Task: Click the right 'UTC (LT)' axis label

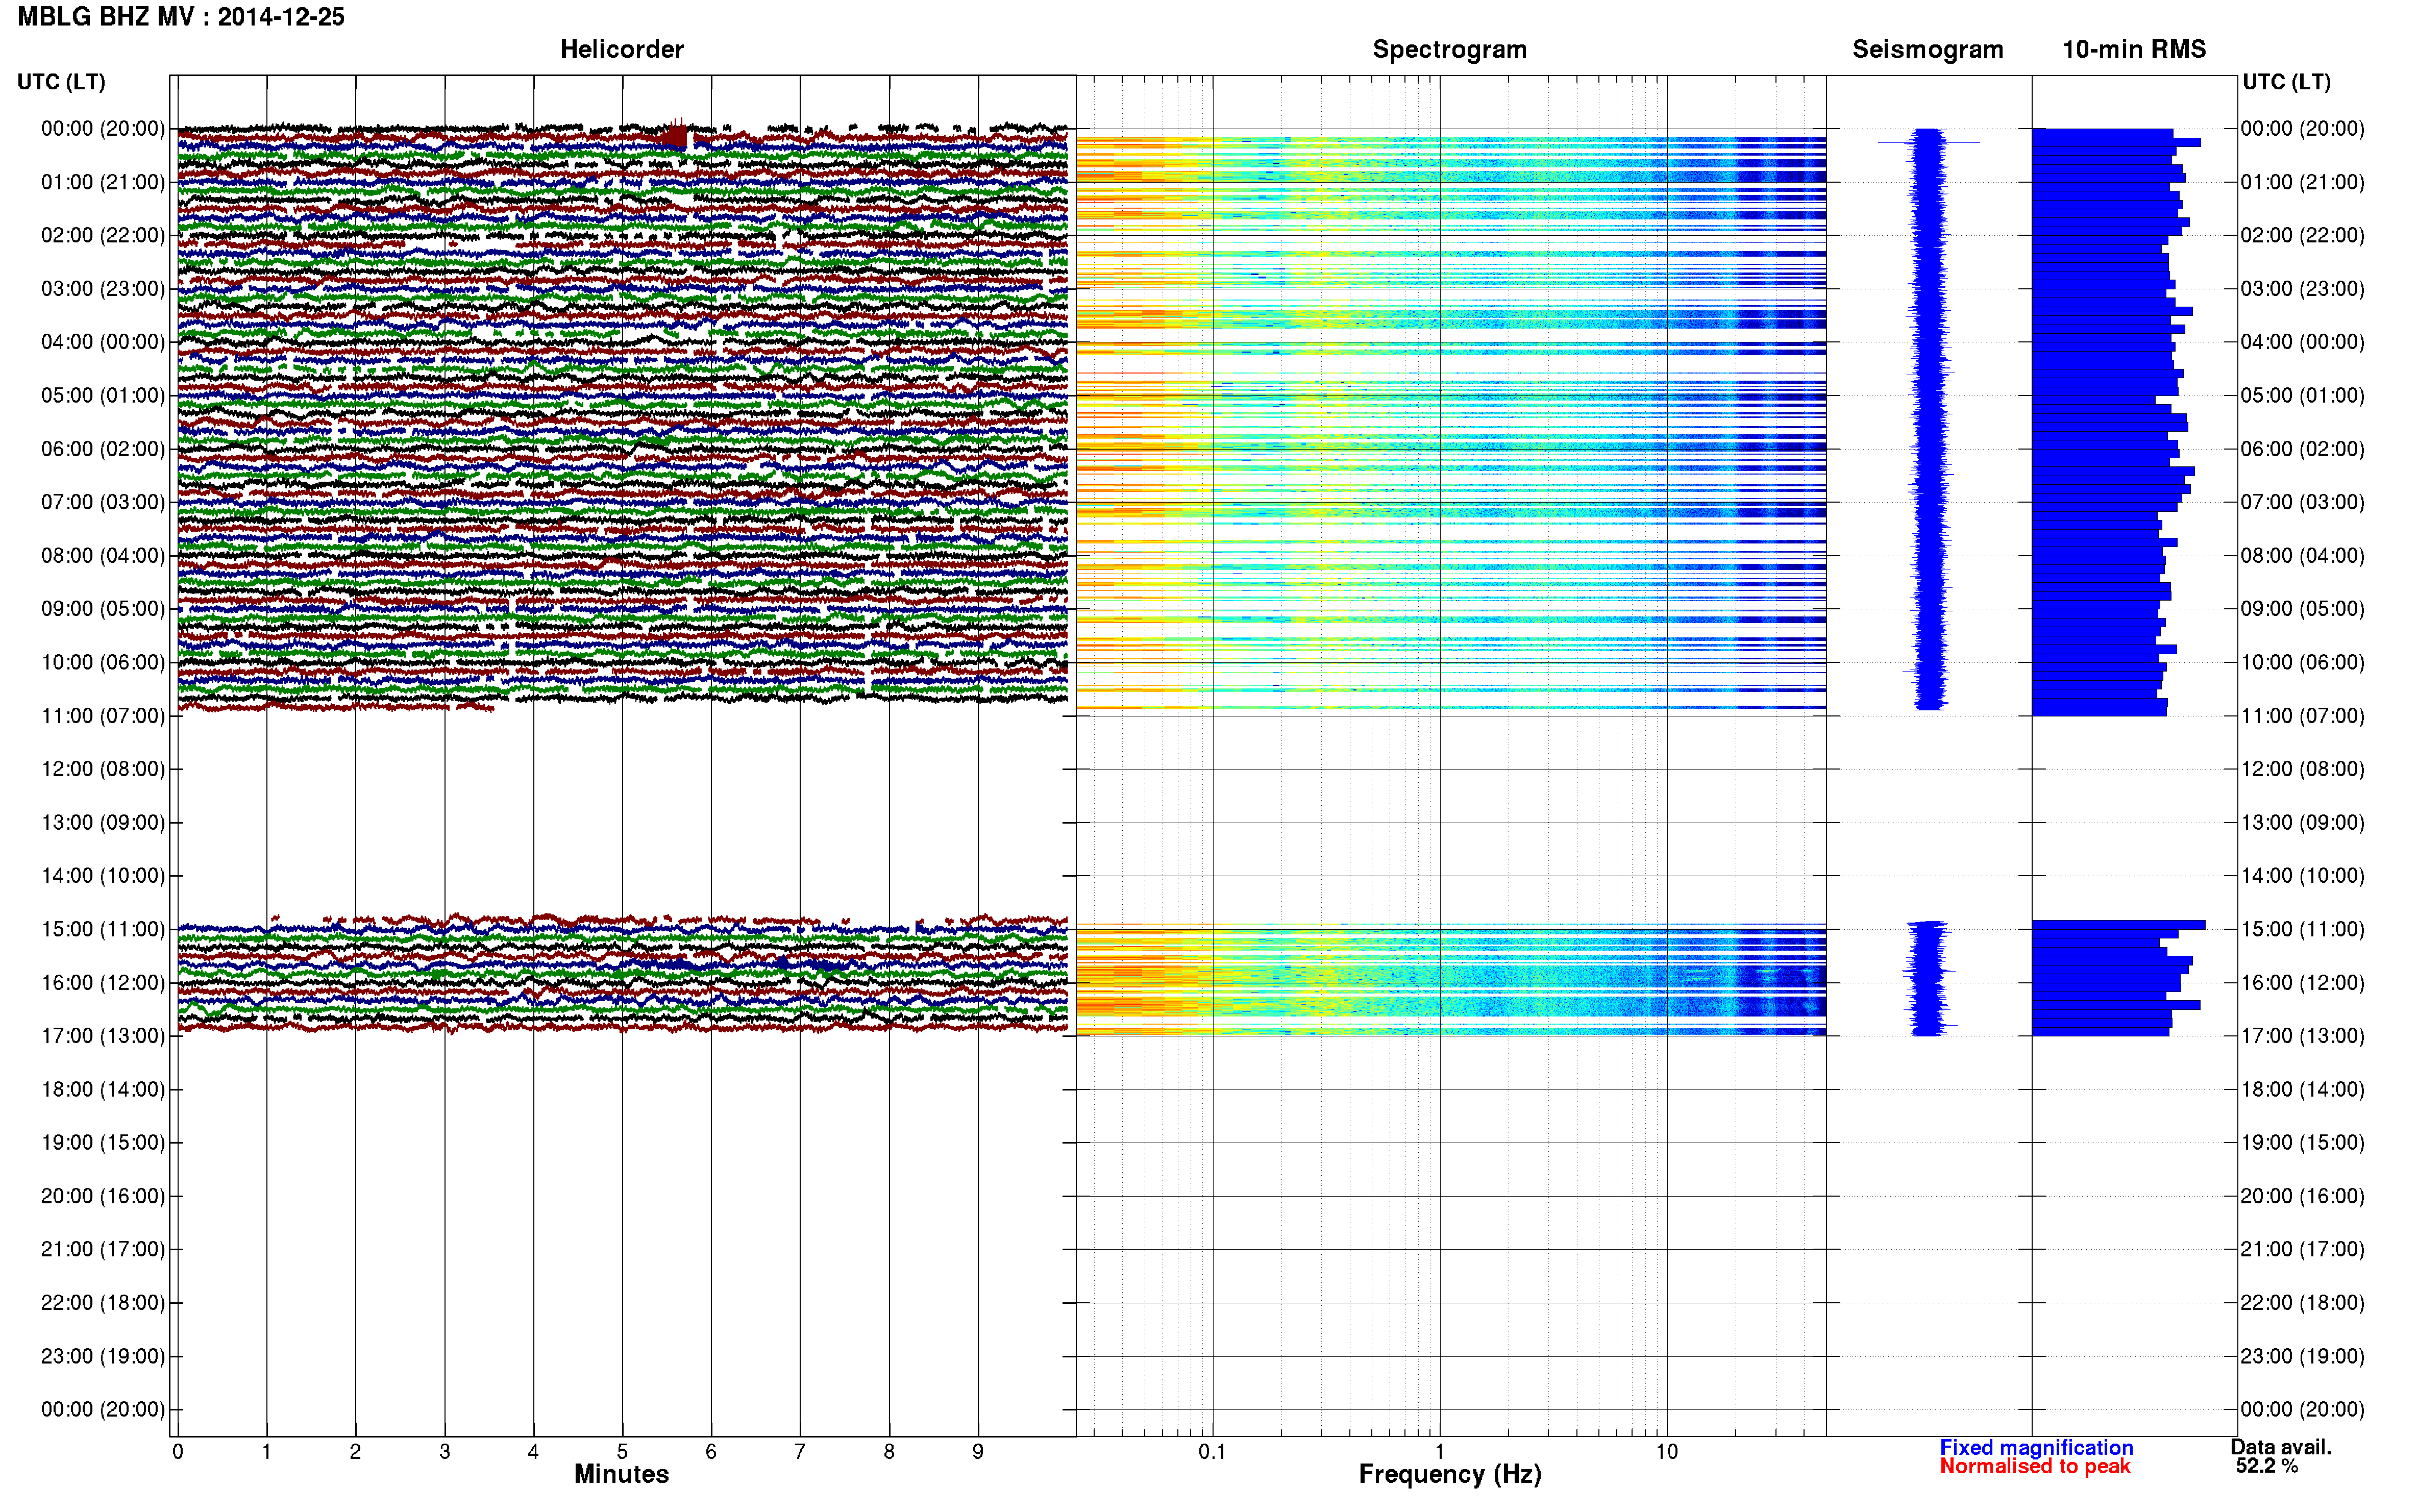Action: tap(2286, 82)
